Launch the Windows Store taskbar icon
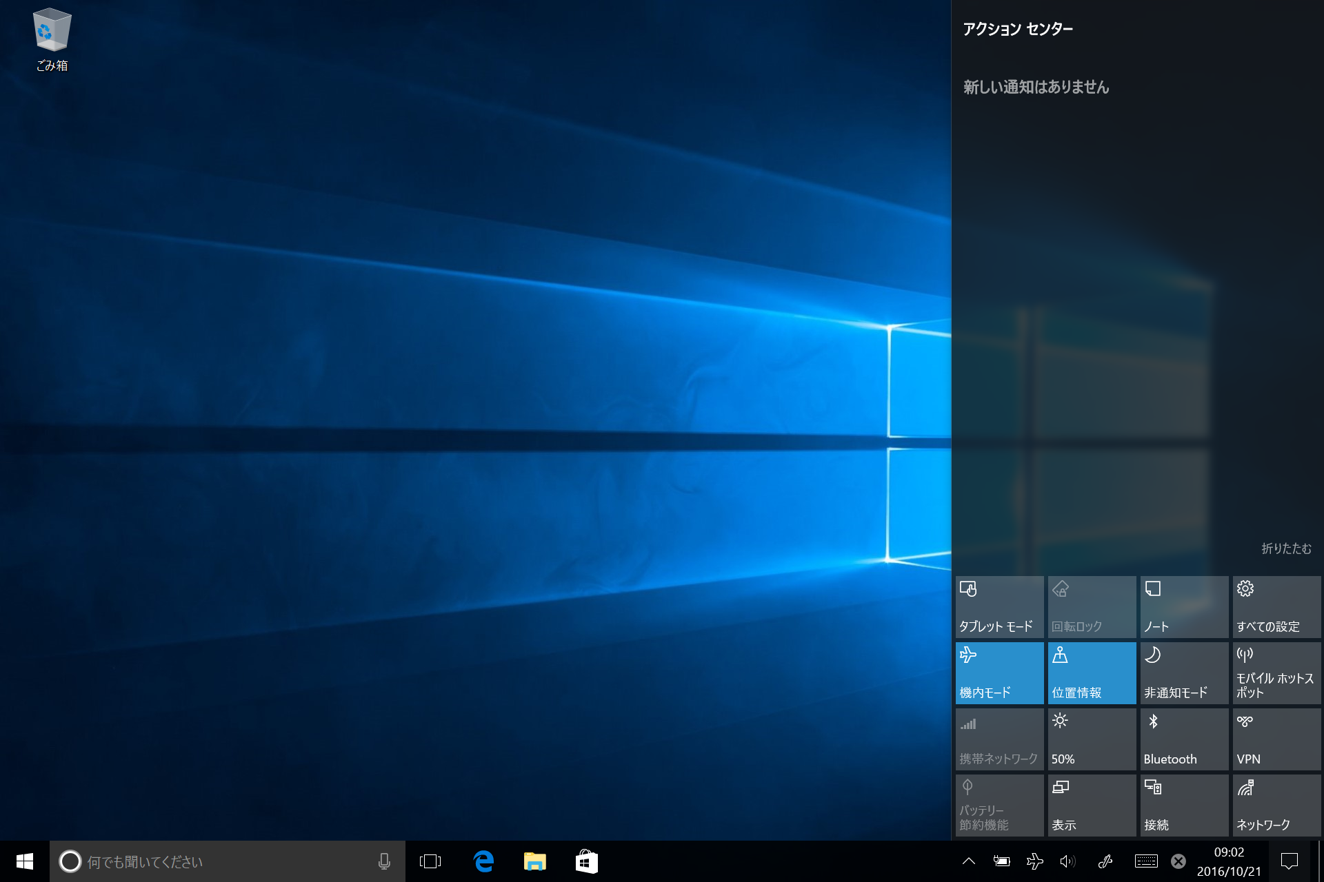Image resolution: width=1324 pixels, height=882 pixels. click(x=586, y=861)
